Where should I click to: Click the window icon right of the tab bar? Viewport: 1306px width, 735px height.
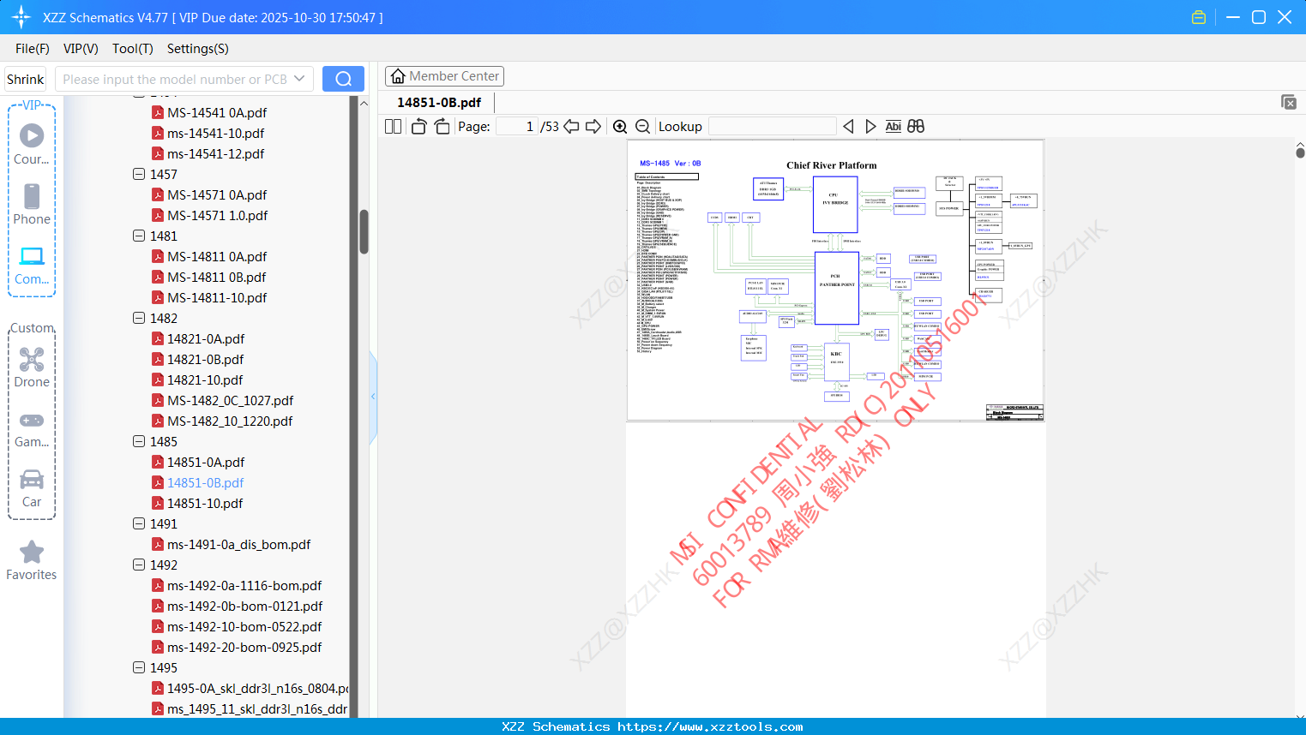tap(1289, 102)
